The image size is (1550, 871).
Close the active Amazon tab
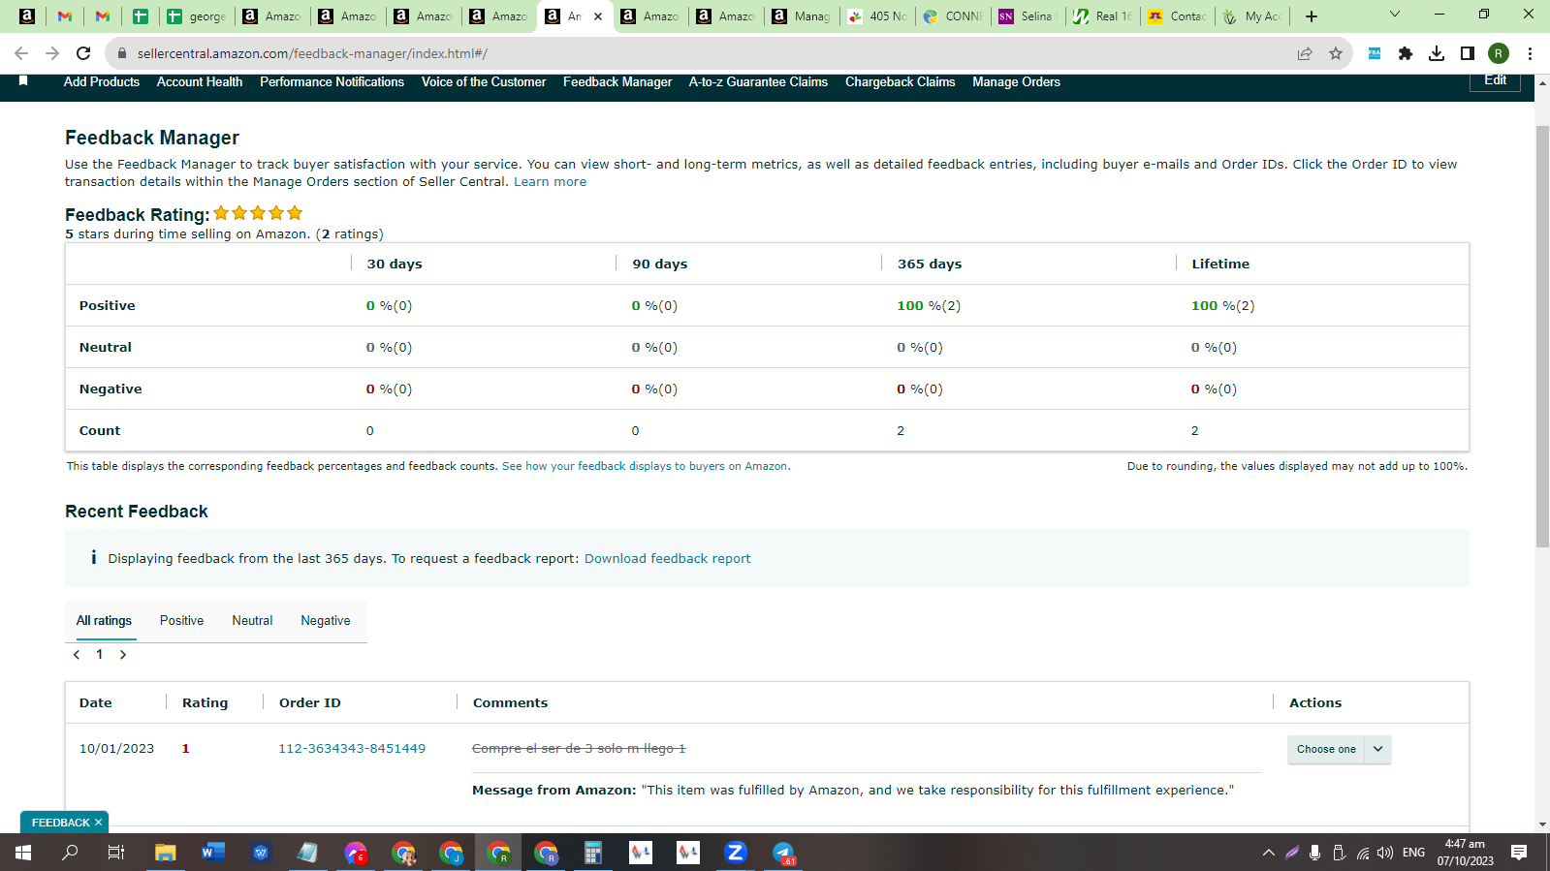click(x=598, y=16)
